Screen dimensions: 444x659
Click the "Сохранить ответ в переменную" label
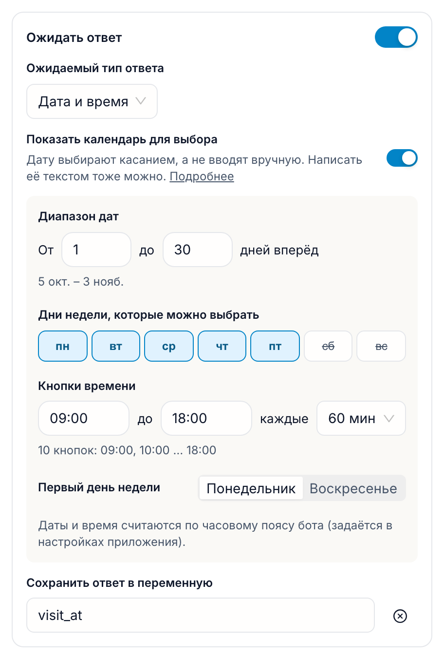pyautogui.click(x=119, y=583)
